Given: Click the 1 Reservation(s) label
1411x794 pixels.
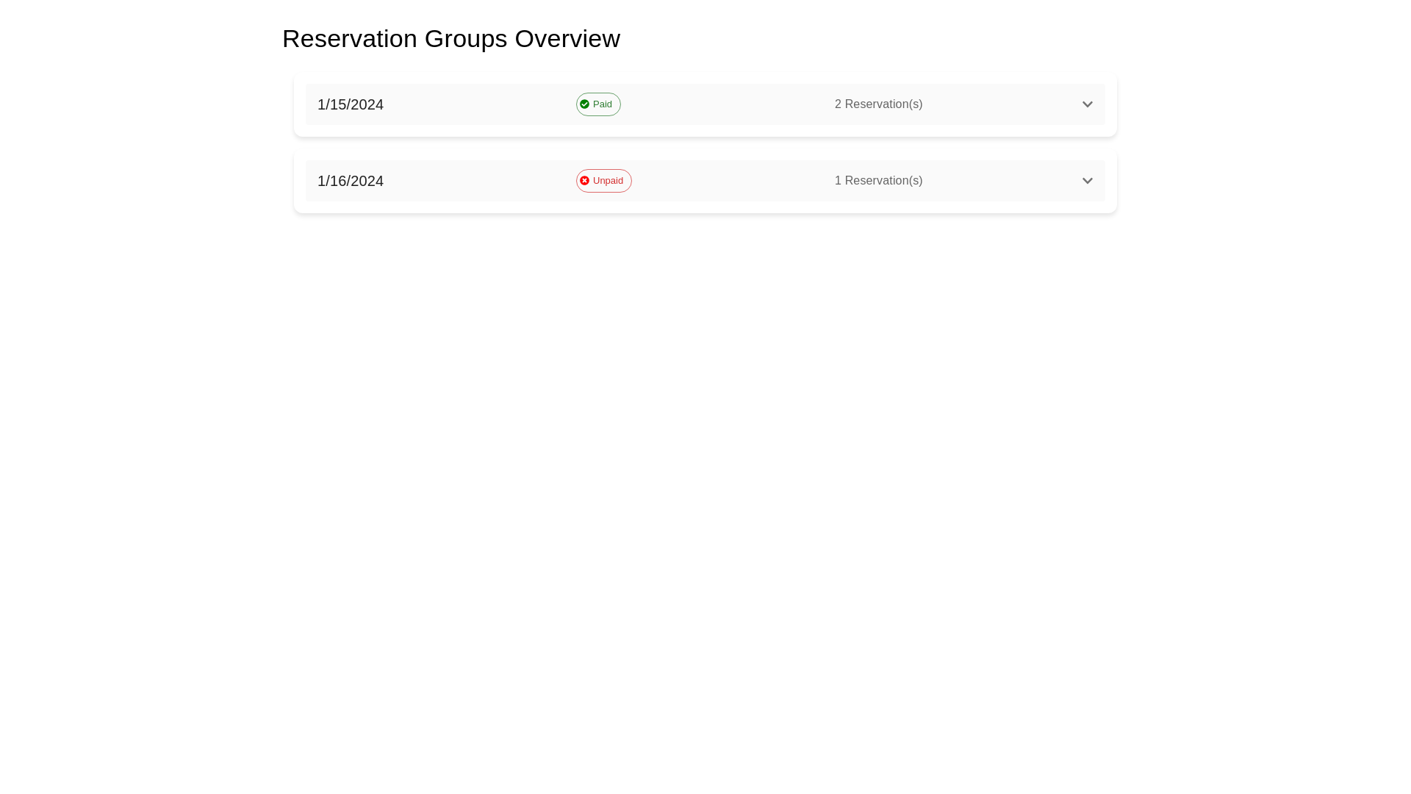Looking at the screenshot, I should click(878, 180).
